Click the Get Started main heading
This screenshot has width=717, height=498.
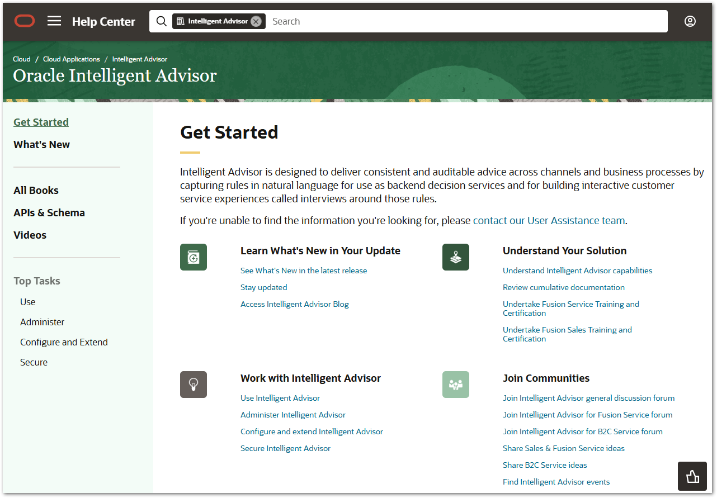[x=229, y=132]
